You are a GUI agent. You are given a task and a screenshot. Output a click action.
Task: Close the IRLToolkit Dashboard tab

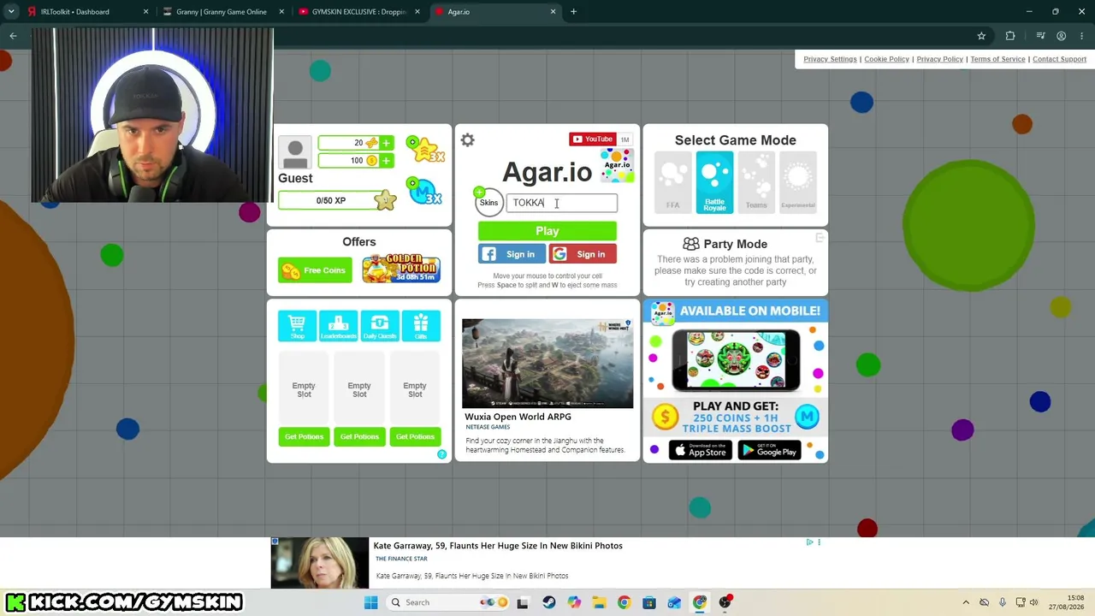pos(145,12)
